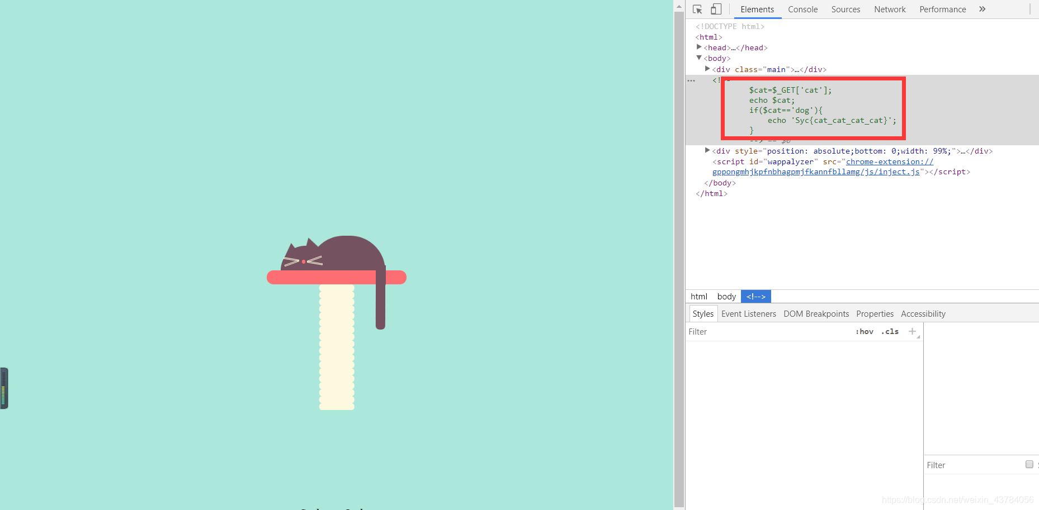
Task: Select the closing /body tag row
Action: [720, 183]
